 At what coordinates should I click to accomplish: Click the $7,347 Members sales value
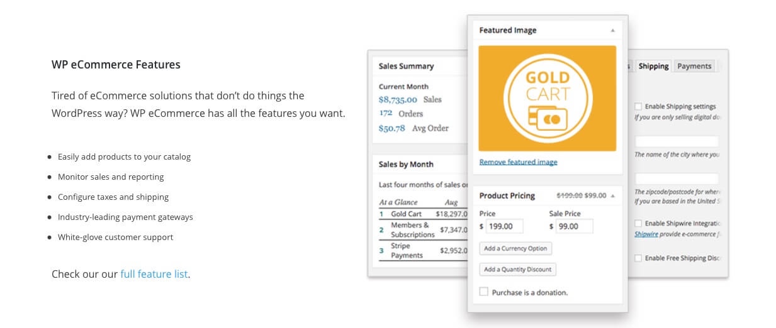[454, 230]
